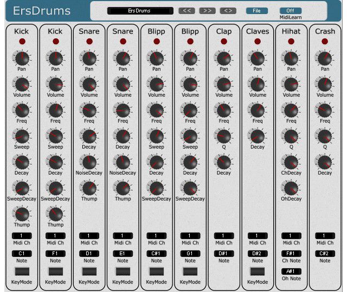Open the ErsDrums preset name display
The width and height of the screenshot is (347, 292).
(140, 11)
